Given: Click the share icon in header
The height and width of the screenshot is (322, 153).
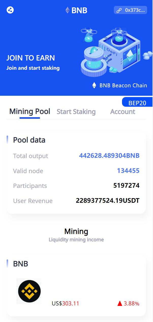Looking at the screenshot, I should 10,10.
